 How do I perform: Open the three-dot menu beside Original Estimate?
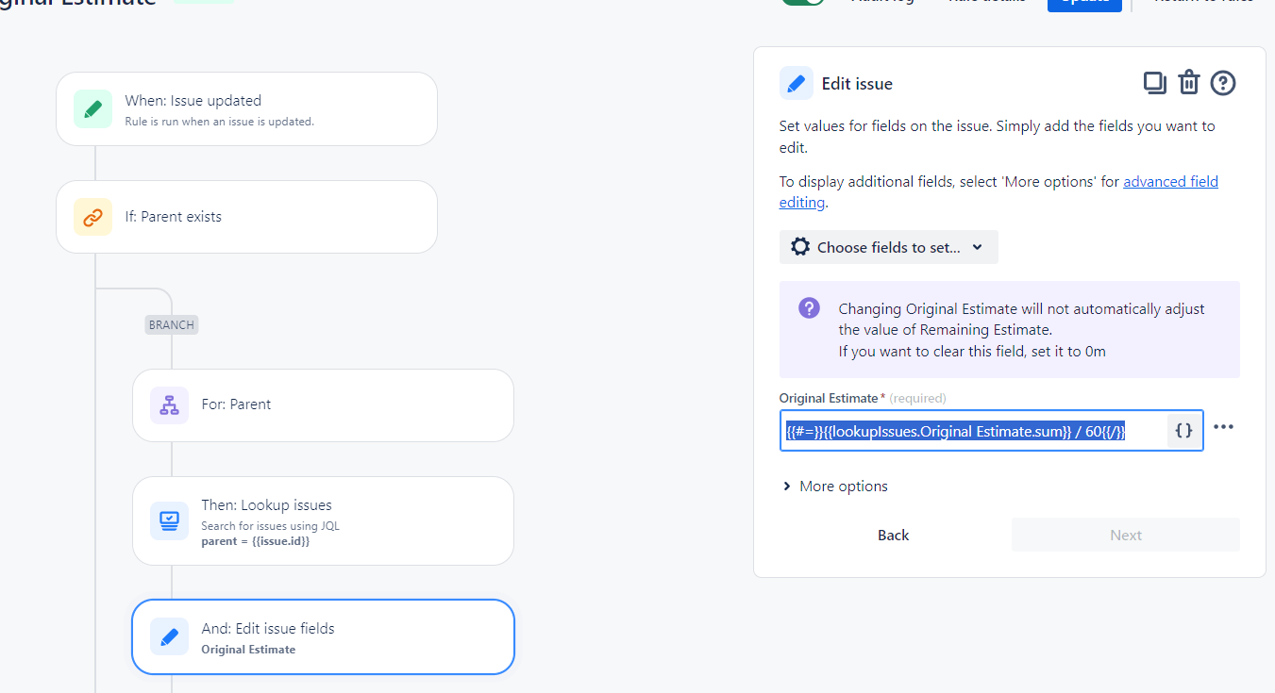tap(1224, 427)
